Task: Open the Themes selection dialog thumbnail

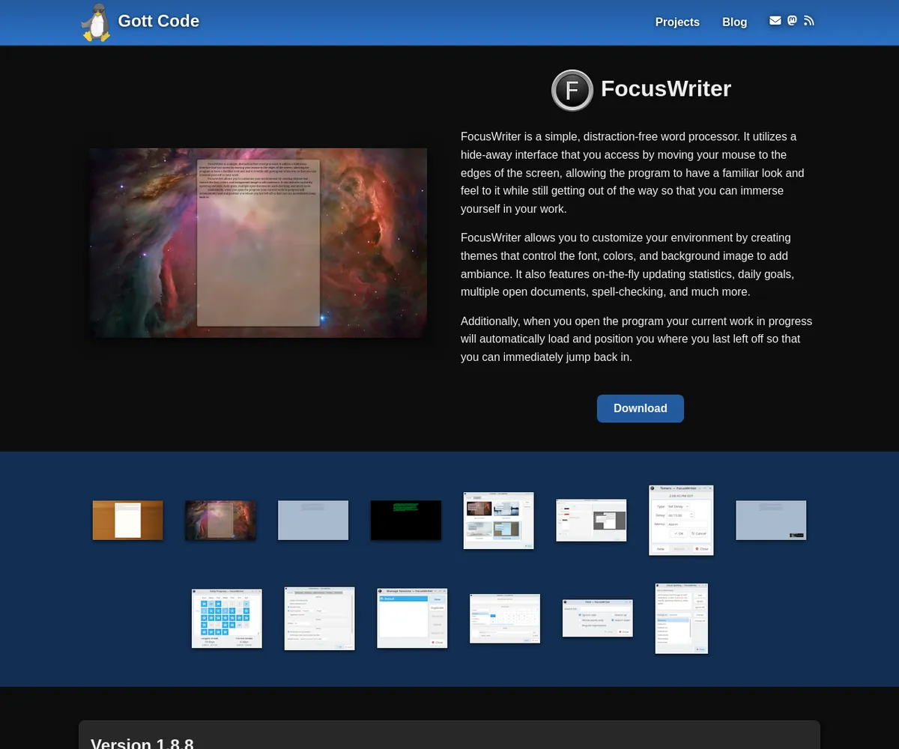Action: point(498,520)
